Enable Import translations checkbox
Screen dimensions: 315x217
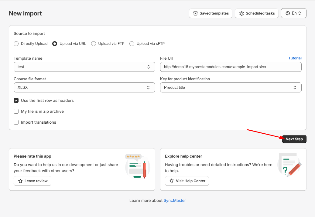(x=16, y=122)
